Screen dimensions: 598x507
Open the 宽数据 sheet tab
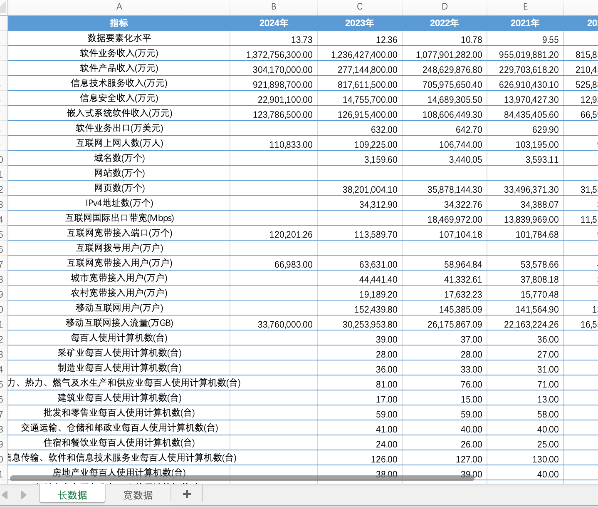(138, 495)
